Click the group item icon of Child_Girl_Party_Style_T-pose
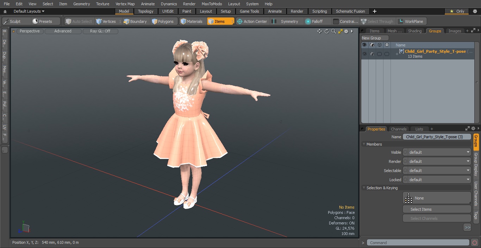The width and height of the screenshot is (481, 248). [401, 51]
